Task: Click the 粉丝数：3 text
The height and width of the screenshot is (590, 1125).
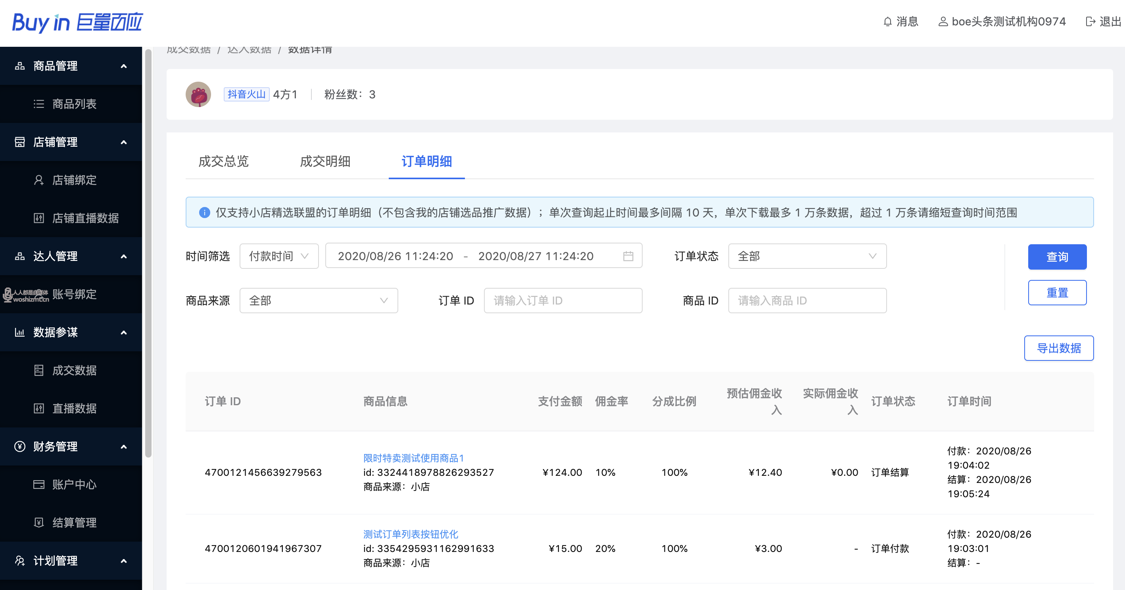Action: click(349, 94)
